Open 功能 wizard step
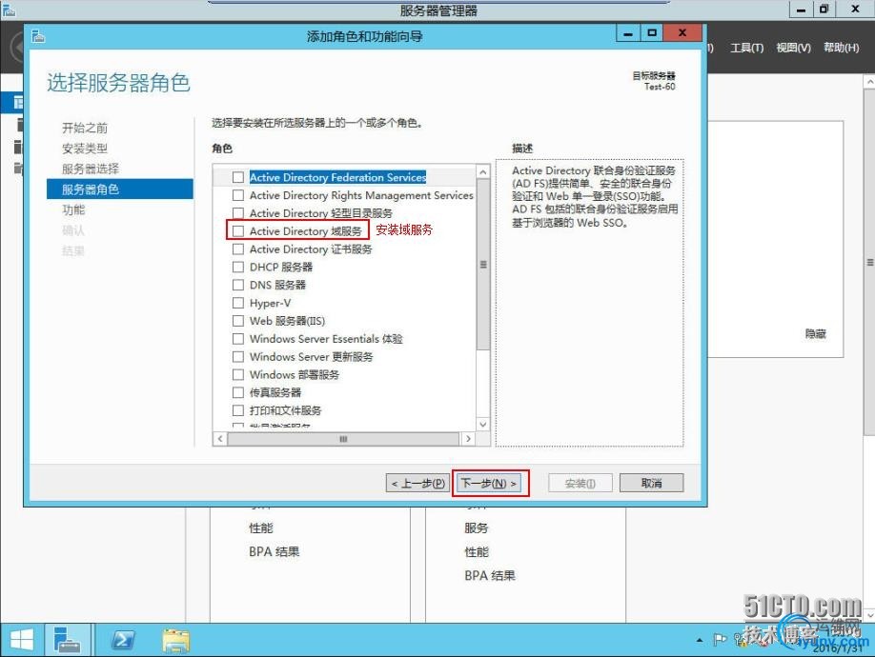Viewport: 875px width, 657px height. click(x=73, y=209)
